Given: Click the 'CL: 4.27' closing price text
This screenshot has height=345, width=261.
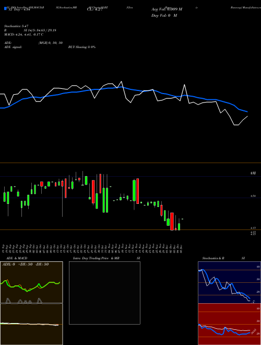Looking at the screenshot, I should tap(94, 9).
